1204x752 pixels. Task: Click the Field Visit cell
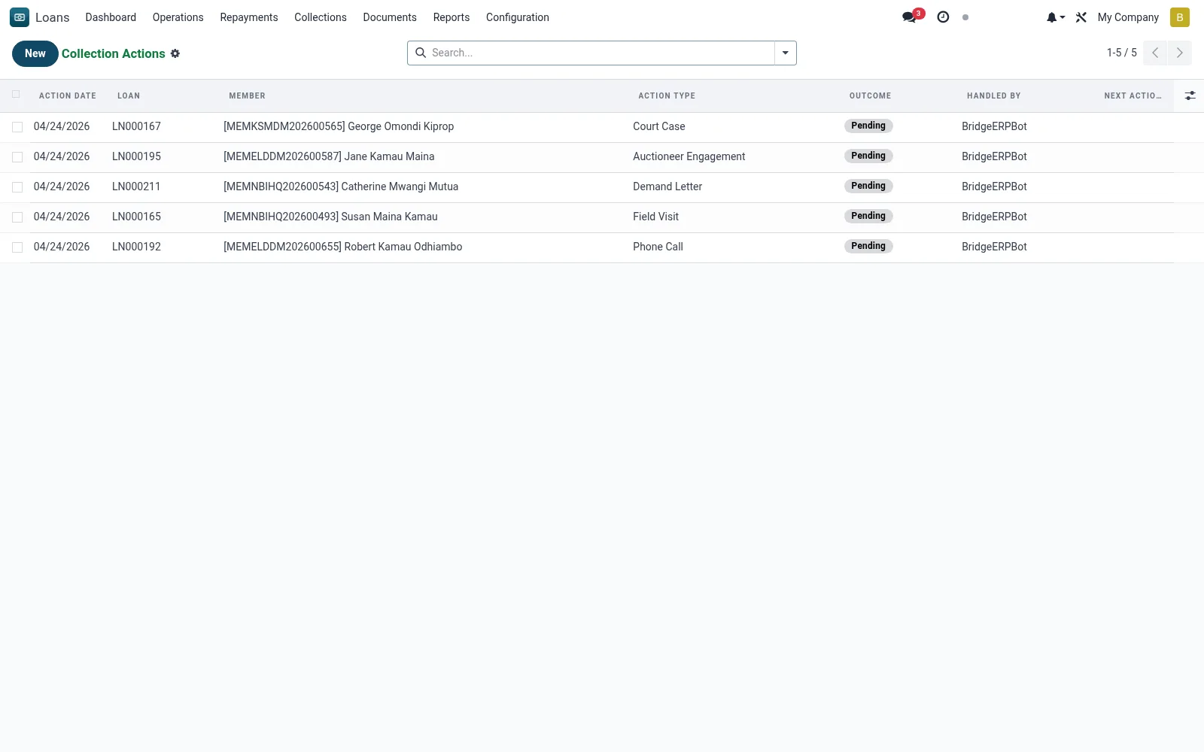[655, 217]
